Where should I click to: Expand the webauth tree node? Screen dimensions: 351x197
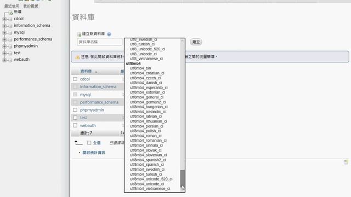(4, 60)
